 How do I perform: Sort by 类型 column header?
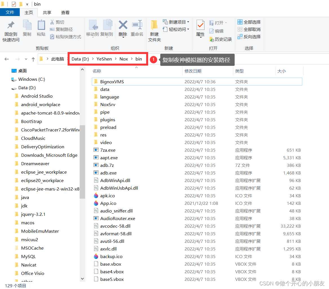tap(239, 71)
